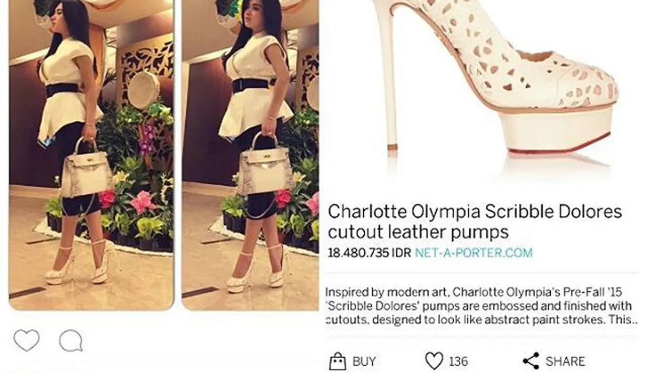Click the SHARE button text
The image size is (647, 373).
coord(565,361)
